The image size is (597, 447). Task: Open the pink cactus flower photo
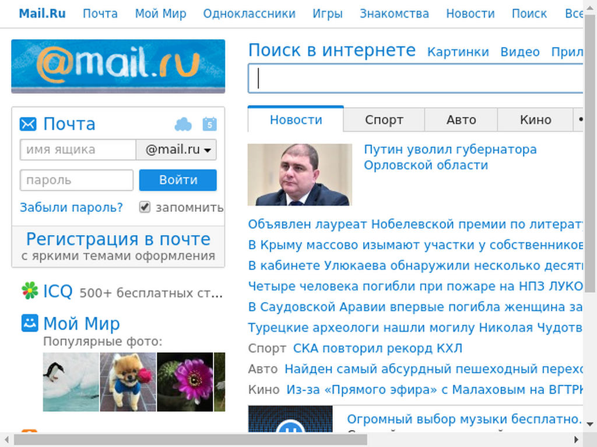pyautogui.click(x=185, y=382)
